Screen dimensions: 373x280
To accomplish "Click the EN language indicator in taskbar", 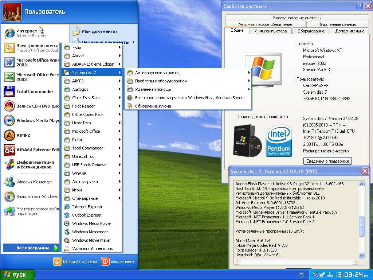I will [302, 275].
